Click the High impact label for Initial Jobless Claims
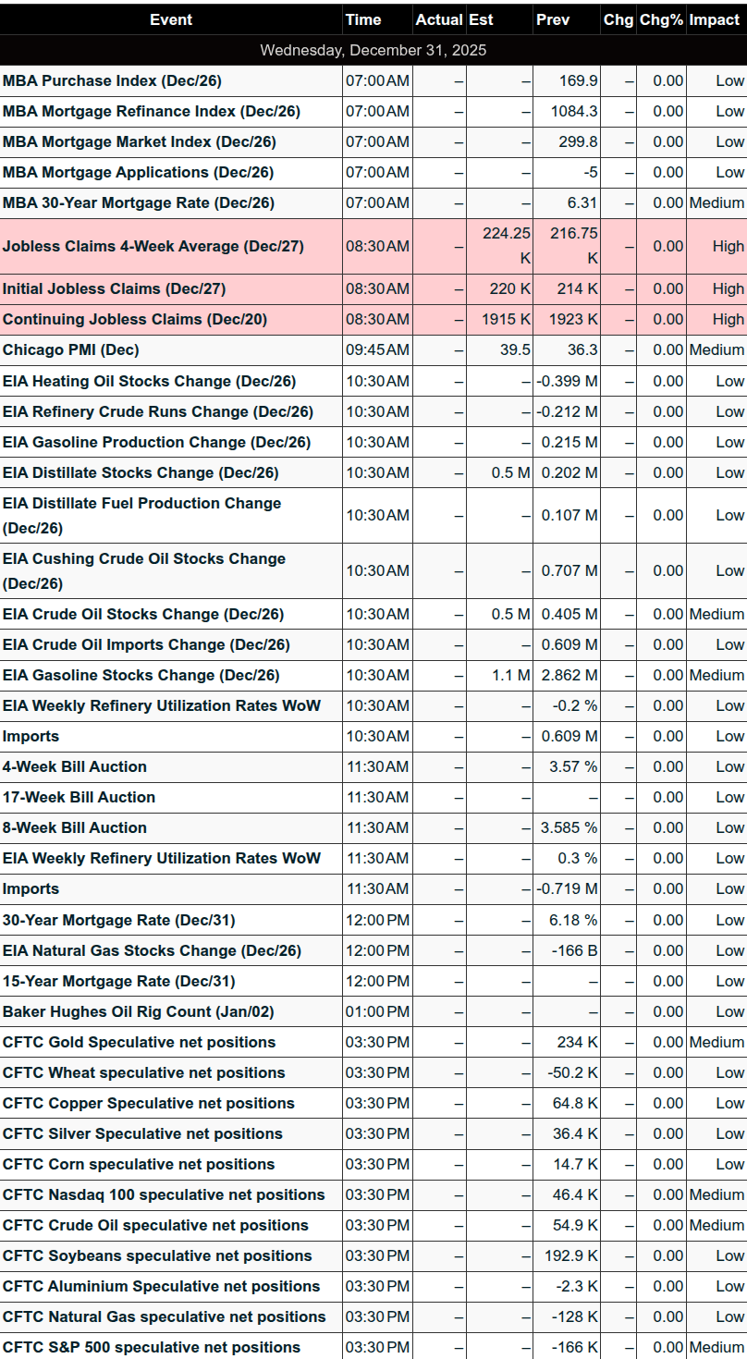The image size is (747, 1359). (x=728, y=288)
